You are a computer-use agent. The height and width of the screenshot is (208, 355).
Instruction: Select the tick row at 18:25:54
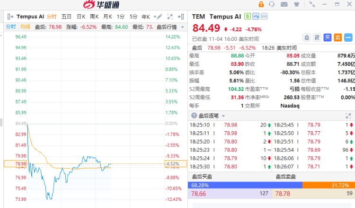[314, 150]
